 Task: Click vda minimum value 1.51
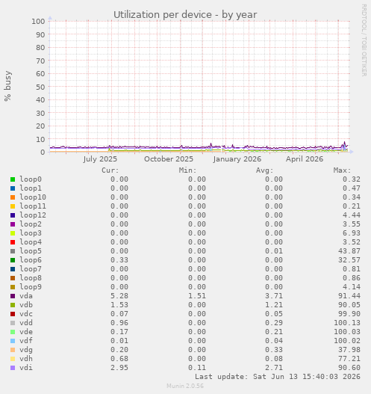197,296
